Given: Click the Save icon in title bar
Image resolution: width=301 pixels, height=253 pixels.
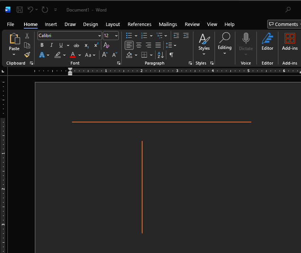Looking at the screenshot, I should click(x=20, y=10).
